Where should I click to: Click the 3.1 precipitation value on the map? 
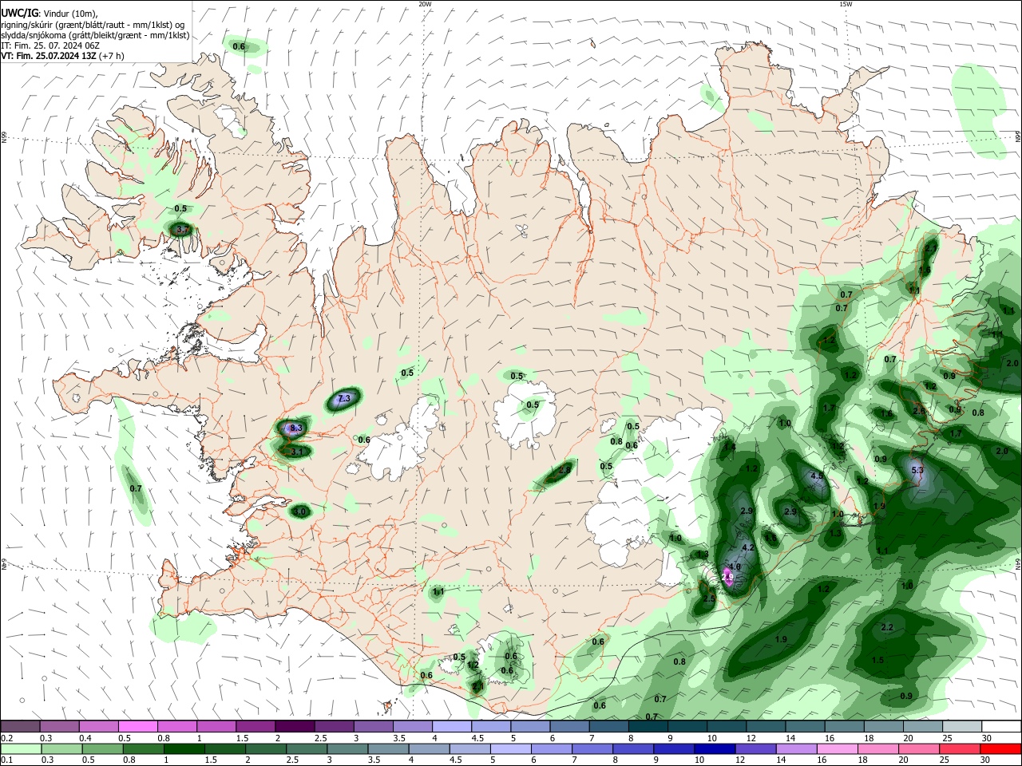[x=297, y=452]
